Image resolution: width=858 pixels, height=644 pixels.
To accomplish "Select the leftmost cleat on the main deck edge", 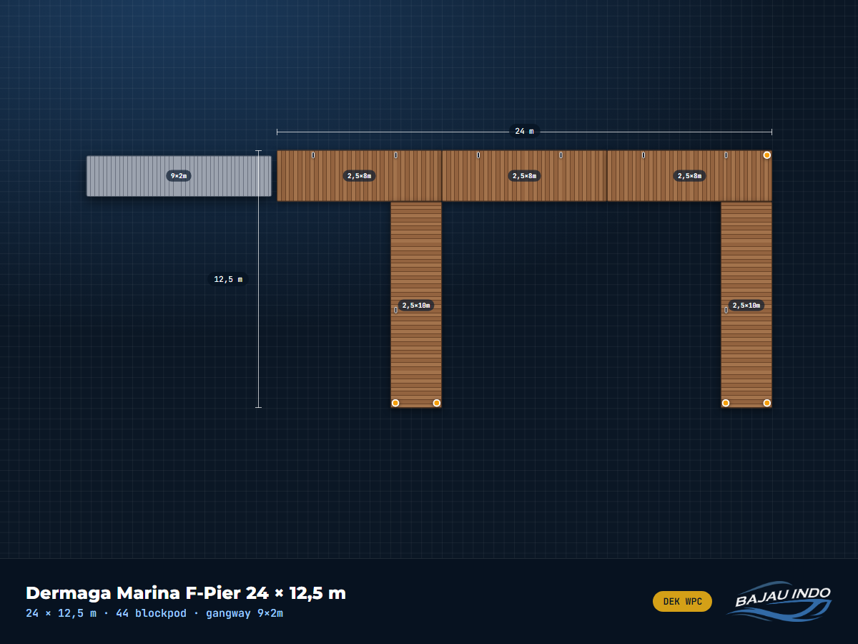I will [313, 155].
